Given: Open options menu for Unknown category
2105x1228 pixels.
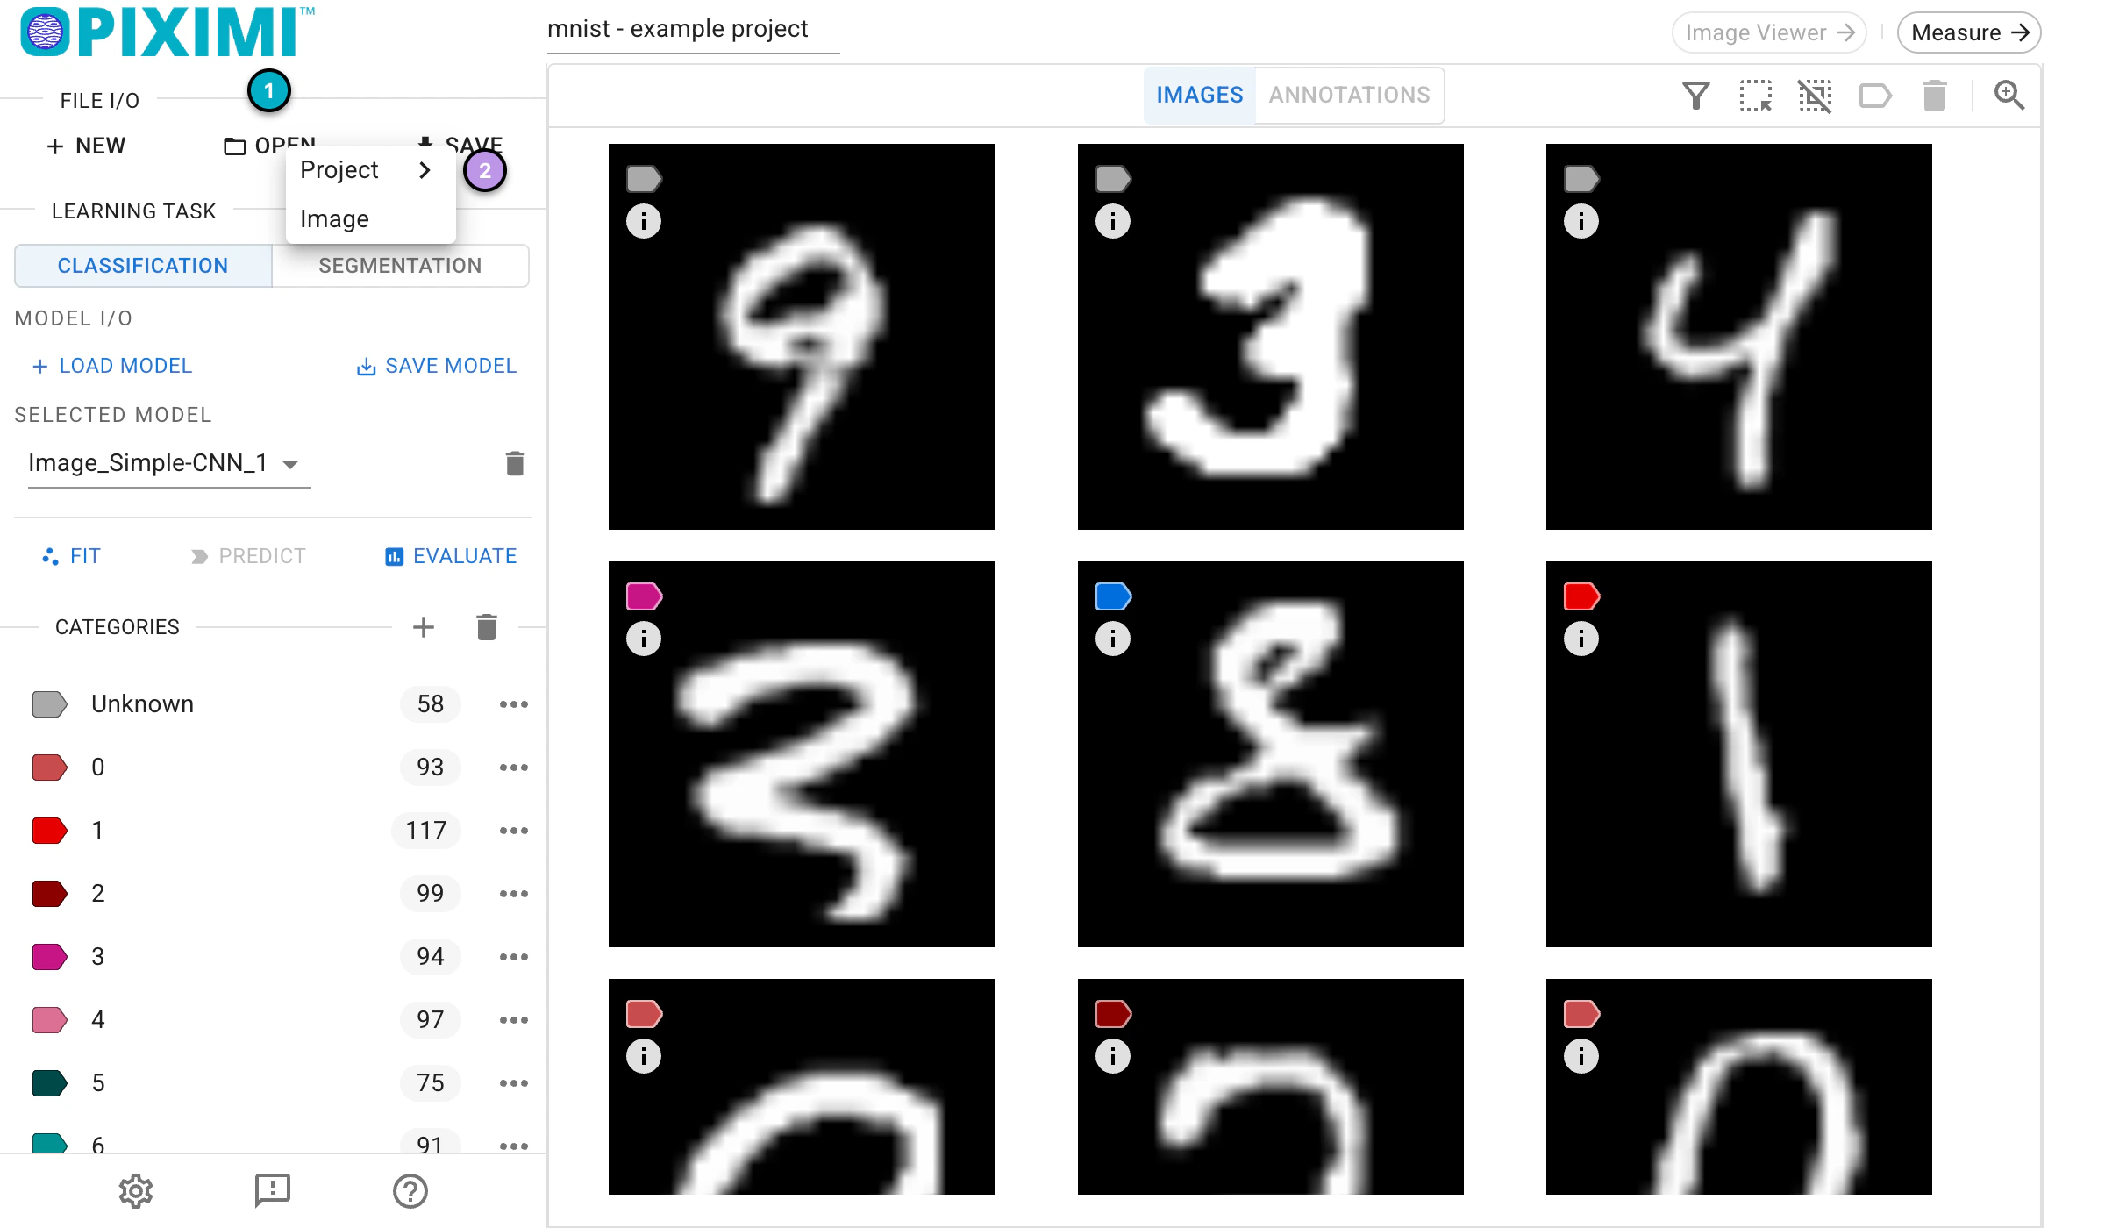Looking at the screenshot, I should tap(513, 703).
